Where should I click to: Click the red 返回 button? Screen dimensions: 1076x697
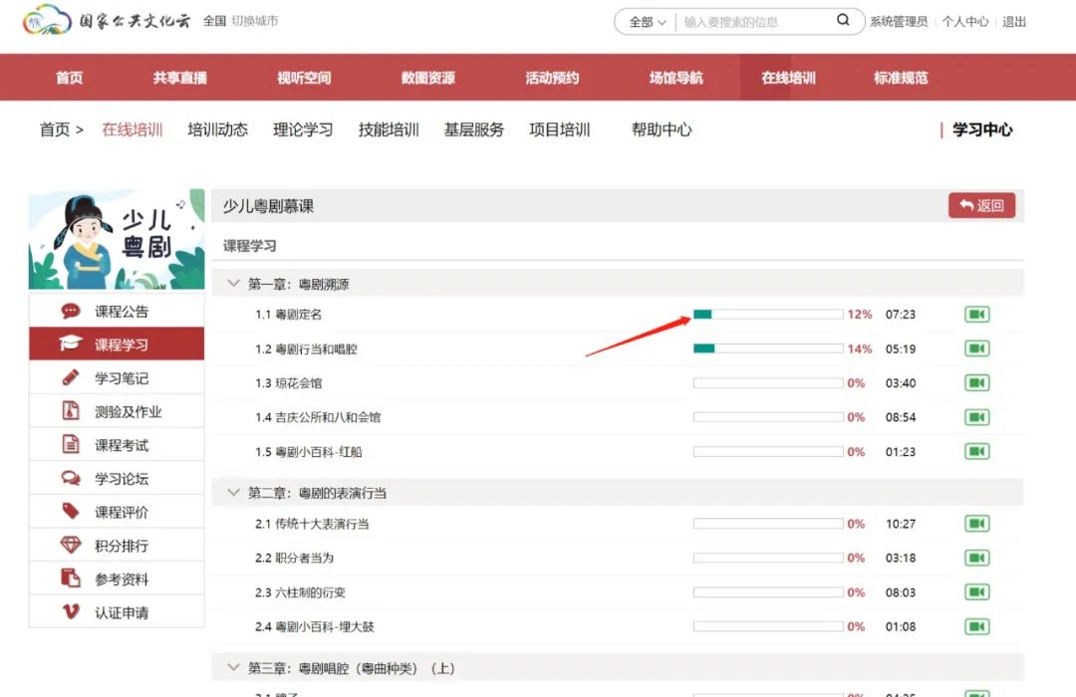(981, 205)
